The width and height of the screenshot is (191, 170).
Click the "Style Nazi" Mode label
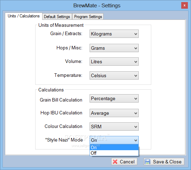click(64, 140)
